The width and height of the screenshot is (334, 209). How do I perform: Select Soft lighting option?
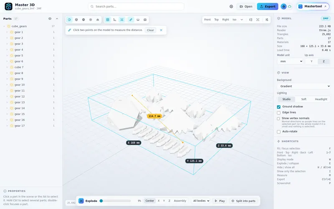point(304,99)
